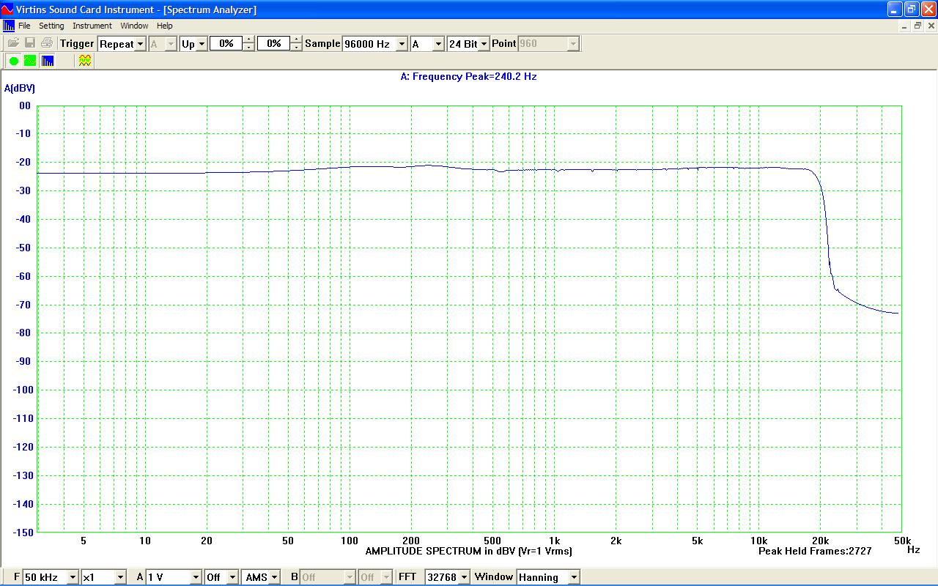Open the FFT size 32768 dropdown
The width and height of the screenshot is (938, 586).
pyautogui.click(x=448, y=577)
